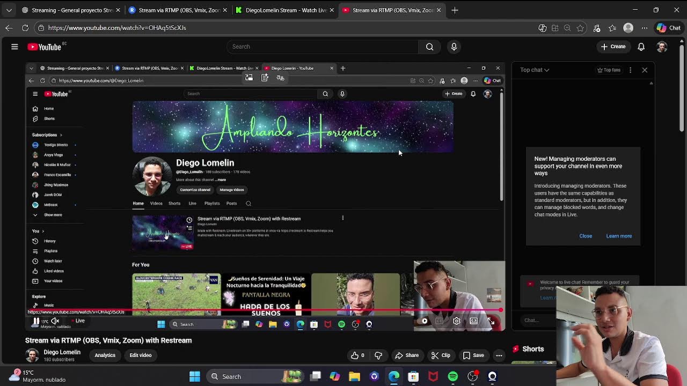Close the active Stream via RTMP tab

[439, 10]
